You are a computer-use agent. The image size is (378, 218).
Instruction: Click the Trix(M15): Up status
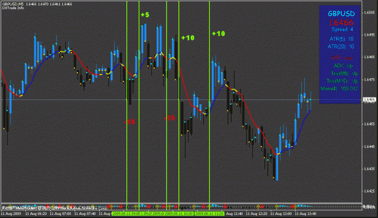point(342,81)
